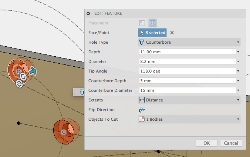This screenshot has width=250, height=157.
Task: Select multiple holes placement icon
Action: click(x=152, y=23)
